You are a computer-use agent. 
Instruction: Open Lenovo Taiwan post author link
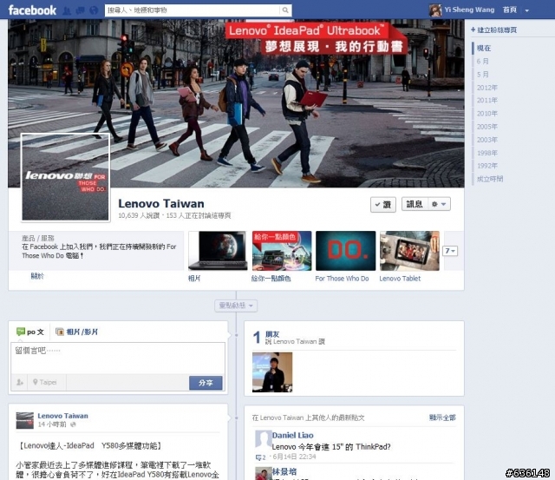click(63, 416)
